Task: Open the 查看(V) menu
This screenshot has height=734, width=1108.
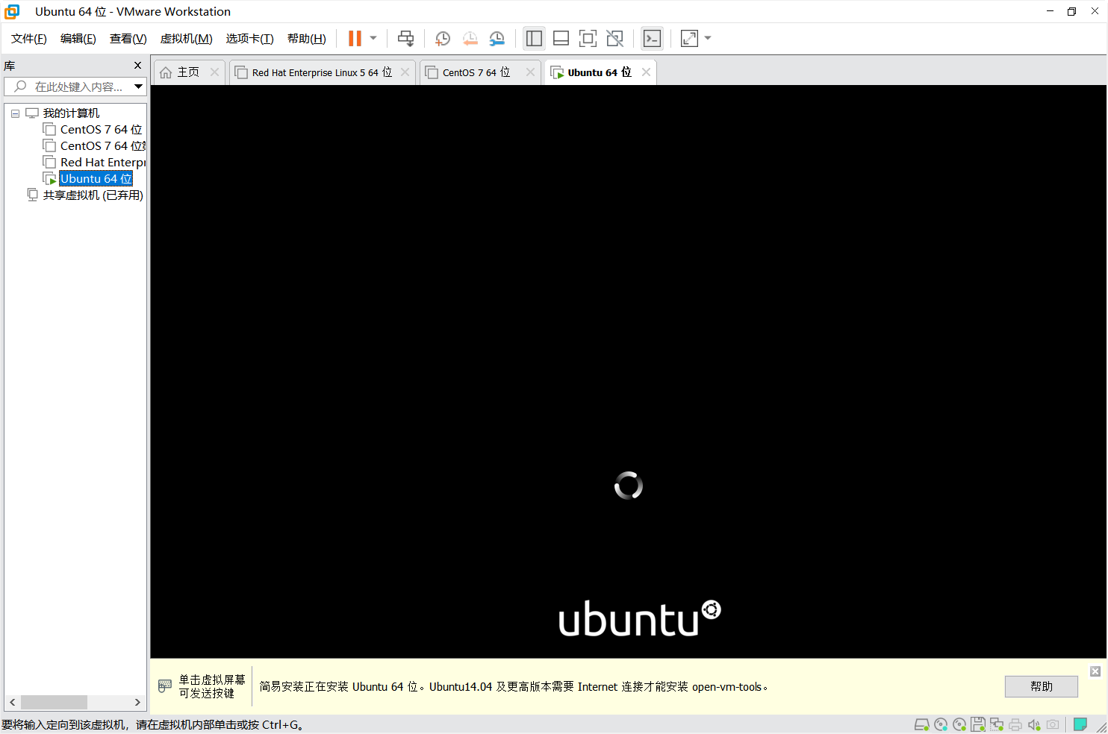Action: pyautogui.click(x=128, y=39)
